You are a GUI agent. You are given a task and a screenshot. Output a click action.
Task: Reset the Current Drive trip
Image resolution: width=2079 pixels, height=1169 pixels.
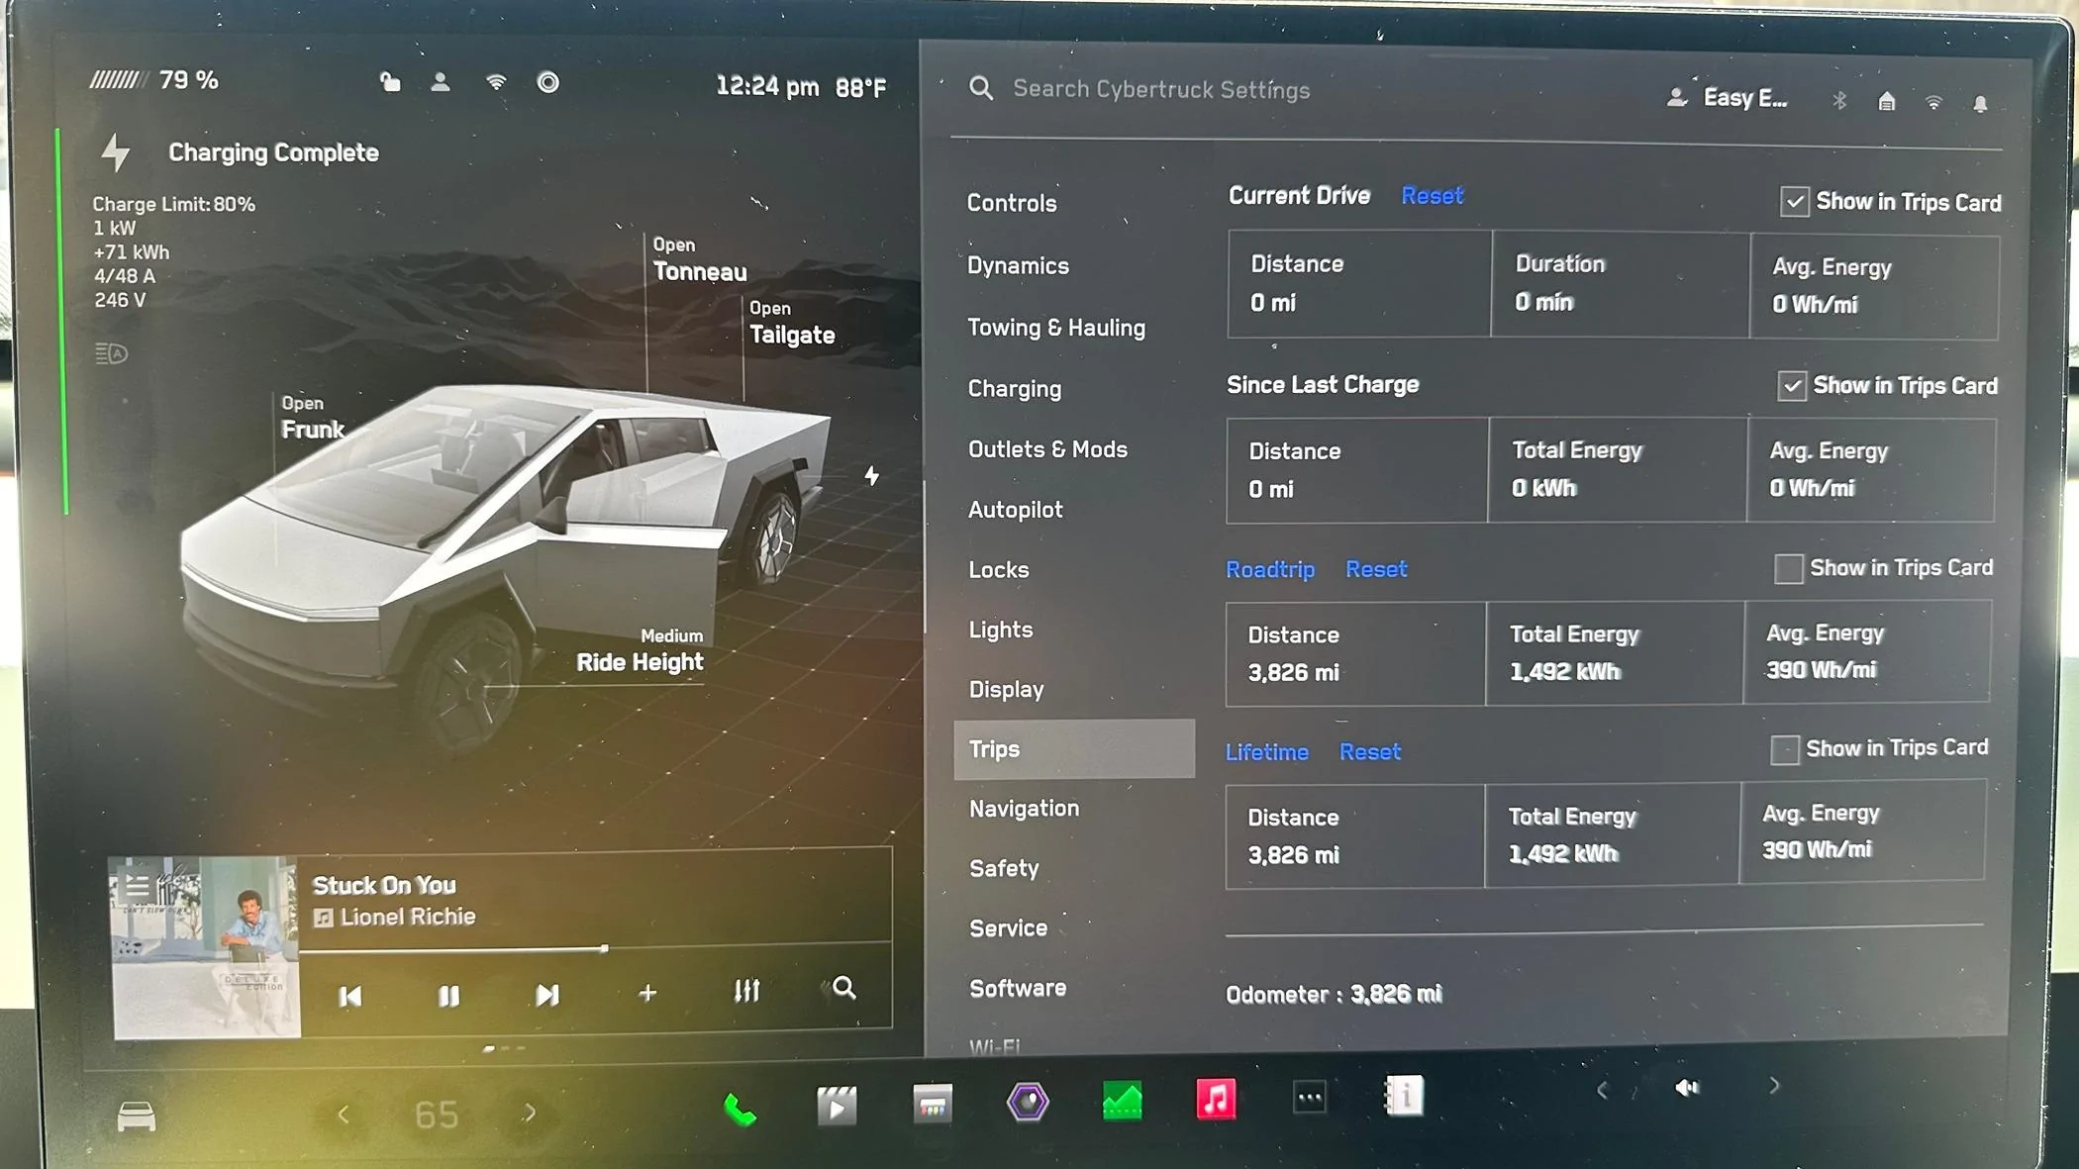[x=1432, y=196]
